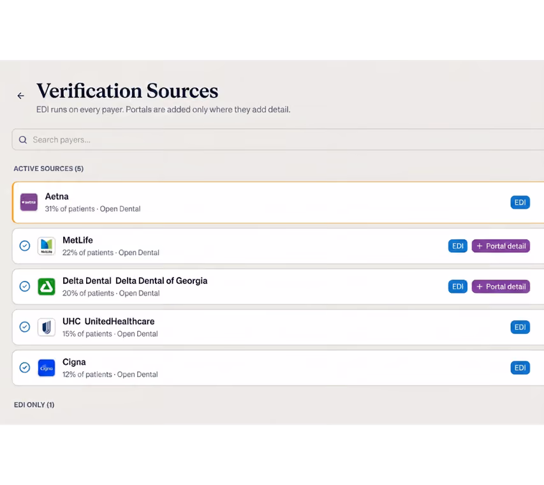The width and height of the screenshot is (544, 485).
Task: Select the Aetna payer name
Action: click(57, 197)
